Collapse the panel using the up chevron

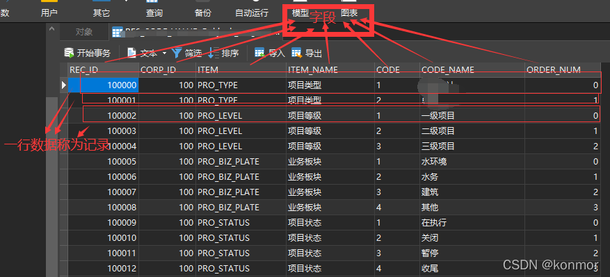click(x=51, y=28)
